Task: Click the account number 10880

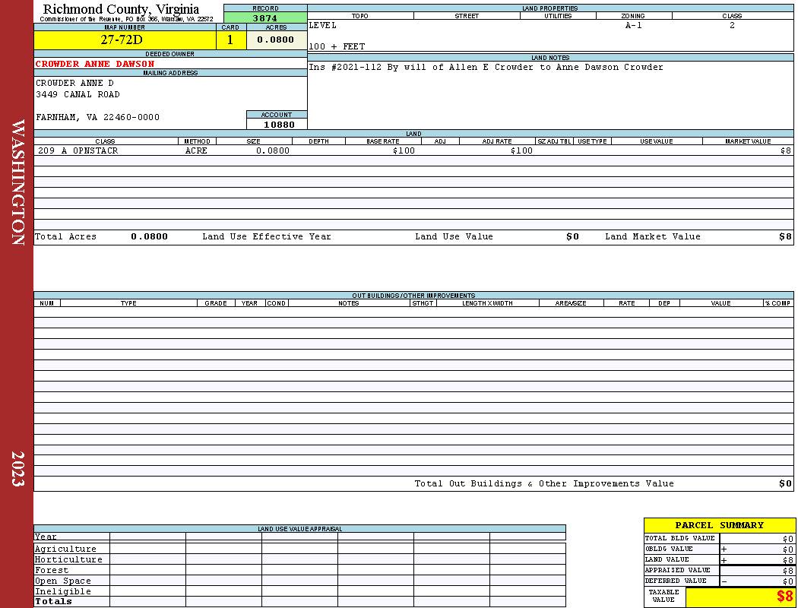Action: (279, 125)
